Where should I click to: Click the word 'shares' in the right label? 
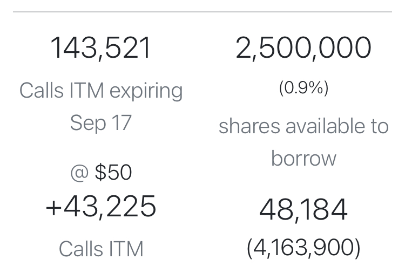tap(249, 126)
